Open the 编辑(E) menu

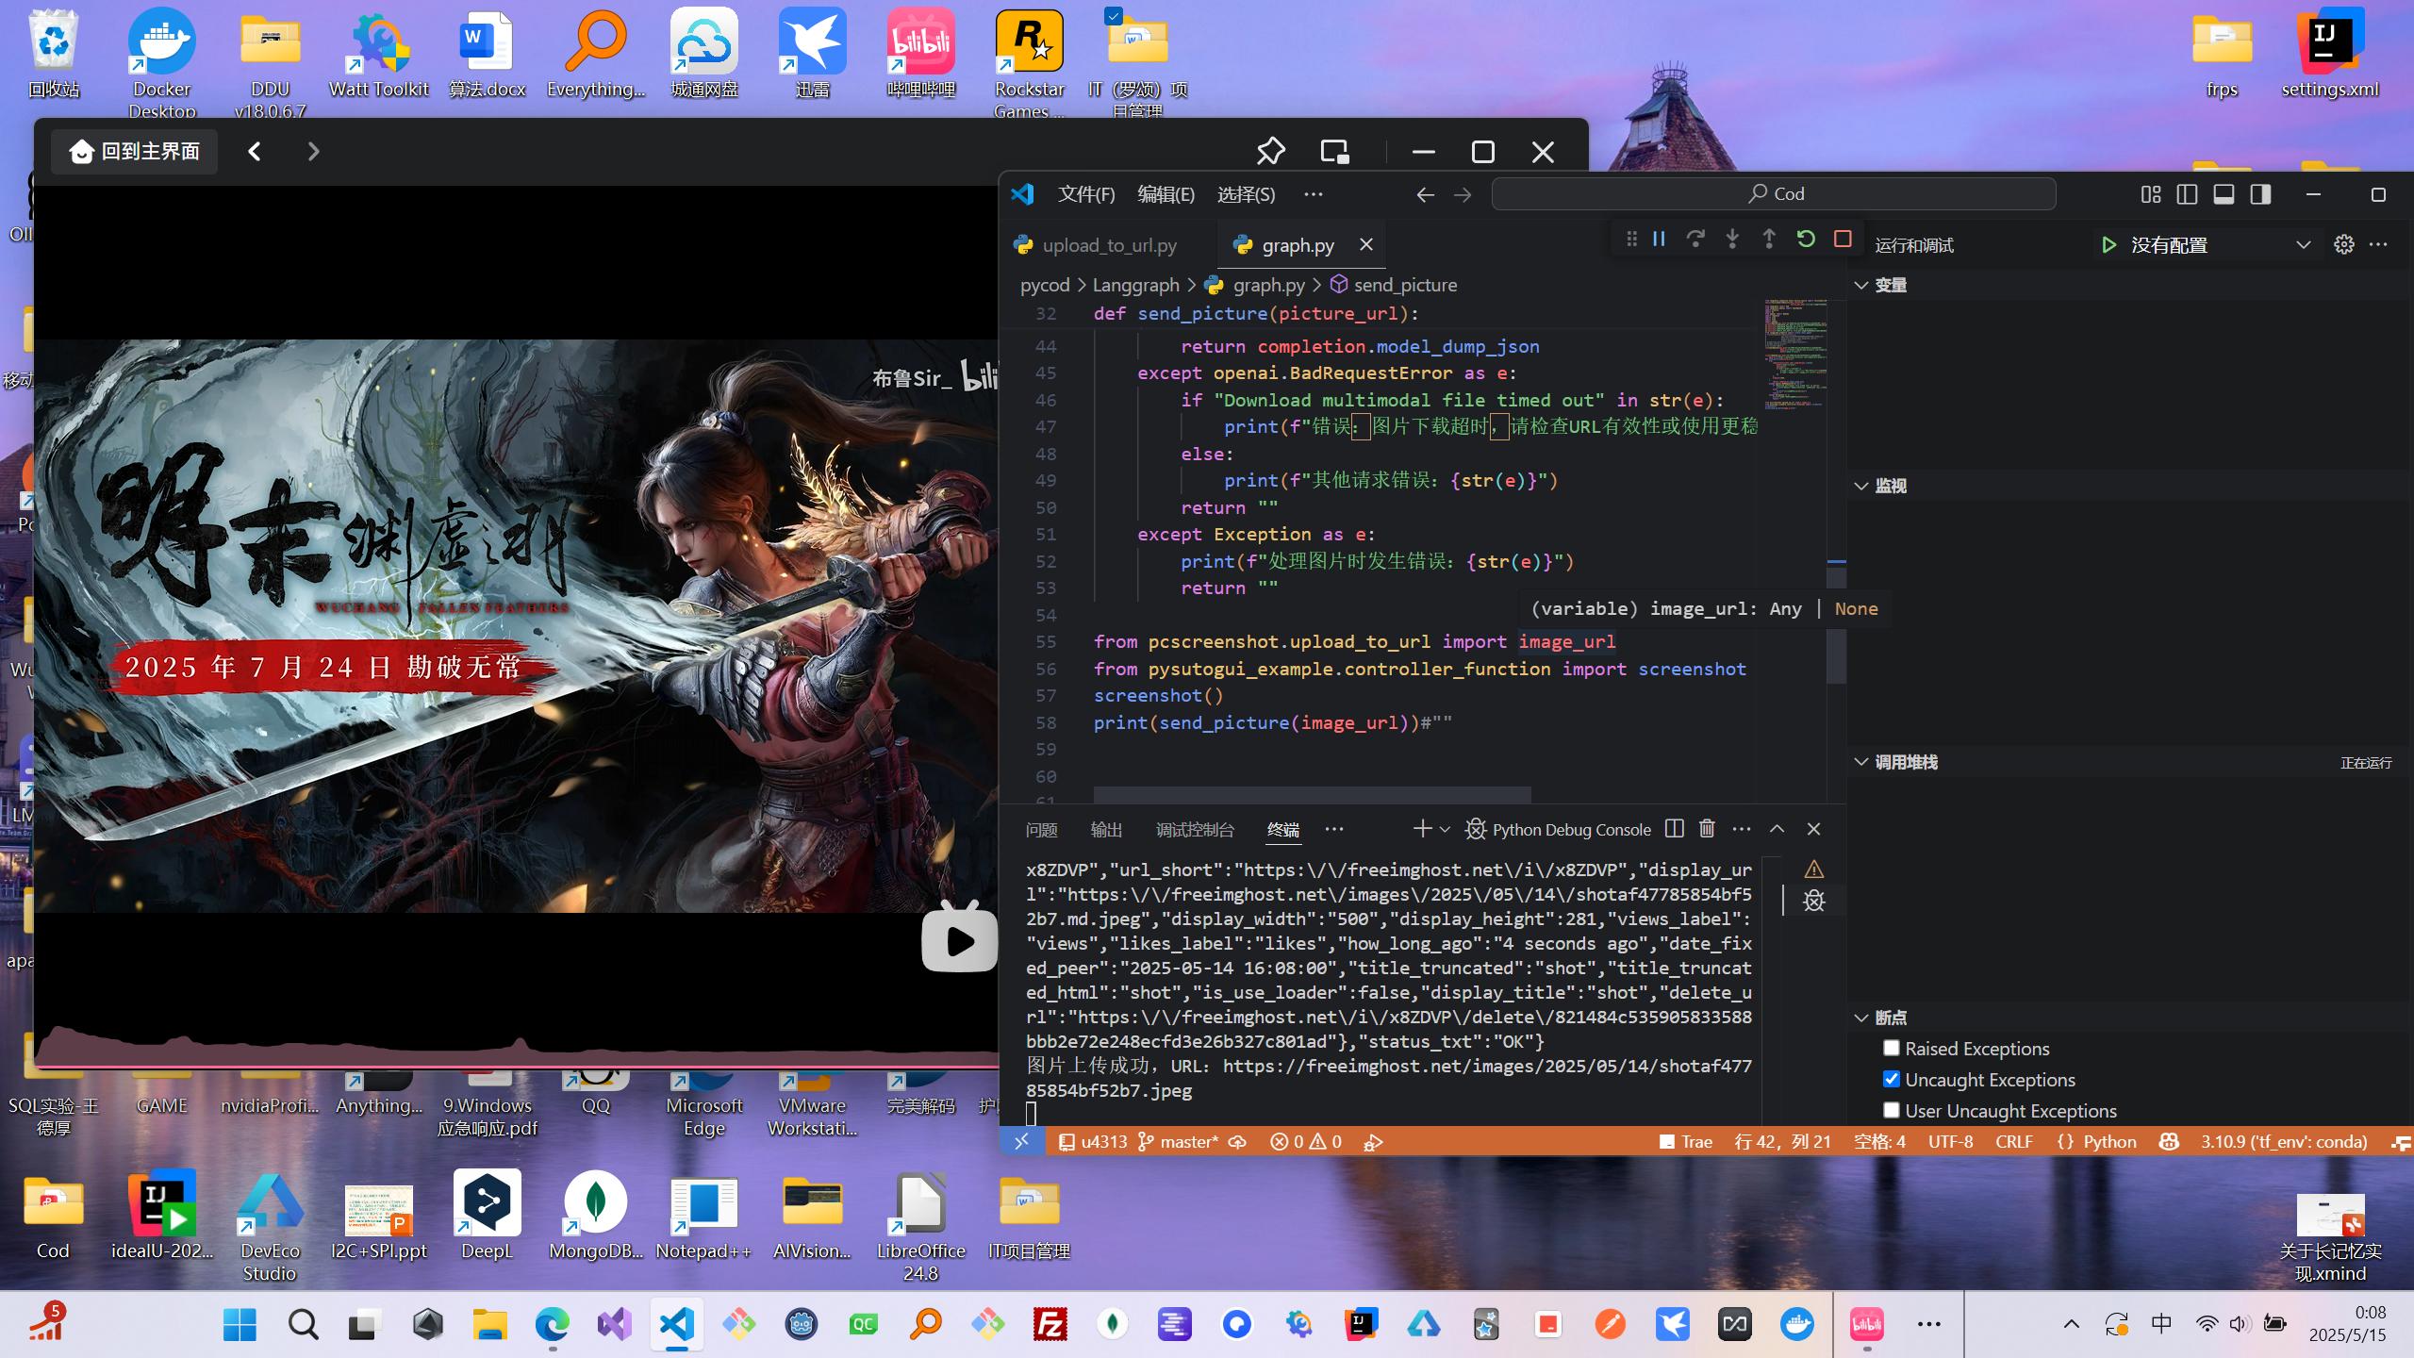[1166, 194]
